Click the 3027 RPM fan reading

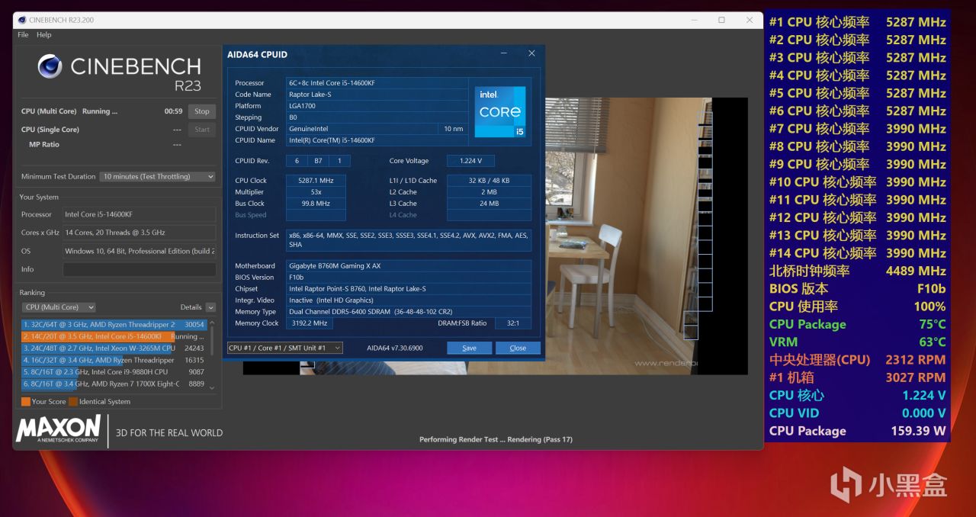(x=916, y=377)
